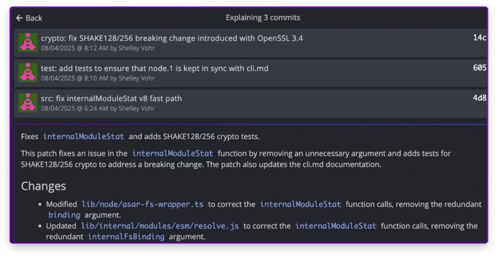Click the lib/internal/modules/esm/resolve.js file reference
Image resolution: width=498 pixels, height=257 pixels.
(160, 226)
